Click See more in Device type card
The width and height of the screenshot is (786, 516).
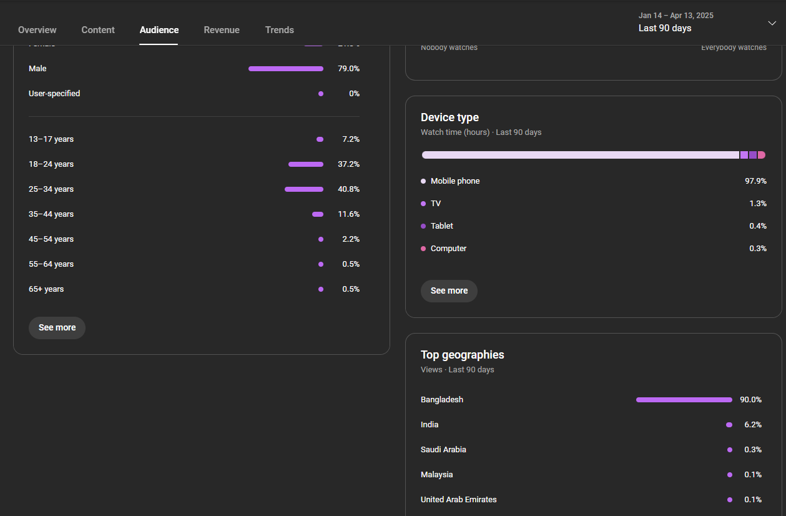click(449, 291)
